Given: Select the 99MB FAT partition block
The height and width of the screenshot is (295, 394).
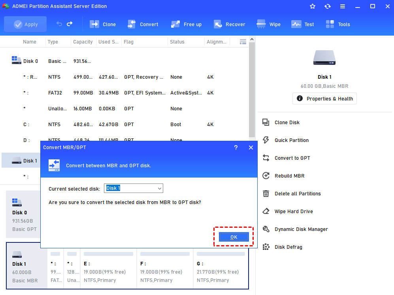Looking at the screenshot, I should pyautogui.click(x=56, y=269).
